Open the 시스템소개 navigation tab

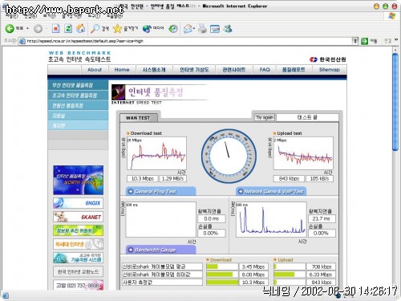coord(154,70)
